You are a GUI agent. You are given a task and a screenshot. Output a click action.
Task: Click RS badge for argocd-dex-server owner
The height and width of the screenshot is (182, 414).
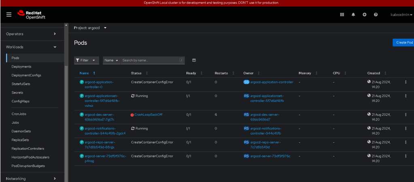click(x=246, y=114)
